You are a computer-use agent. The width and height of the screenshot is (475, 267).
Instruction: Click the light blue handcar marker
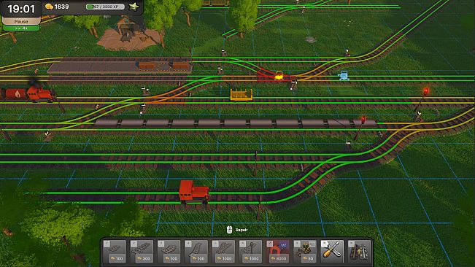point(344,75)
